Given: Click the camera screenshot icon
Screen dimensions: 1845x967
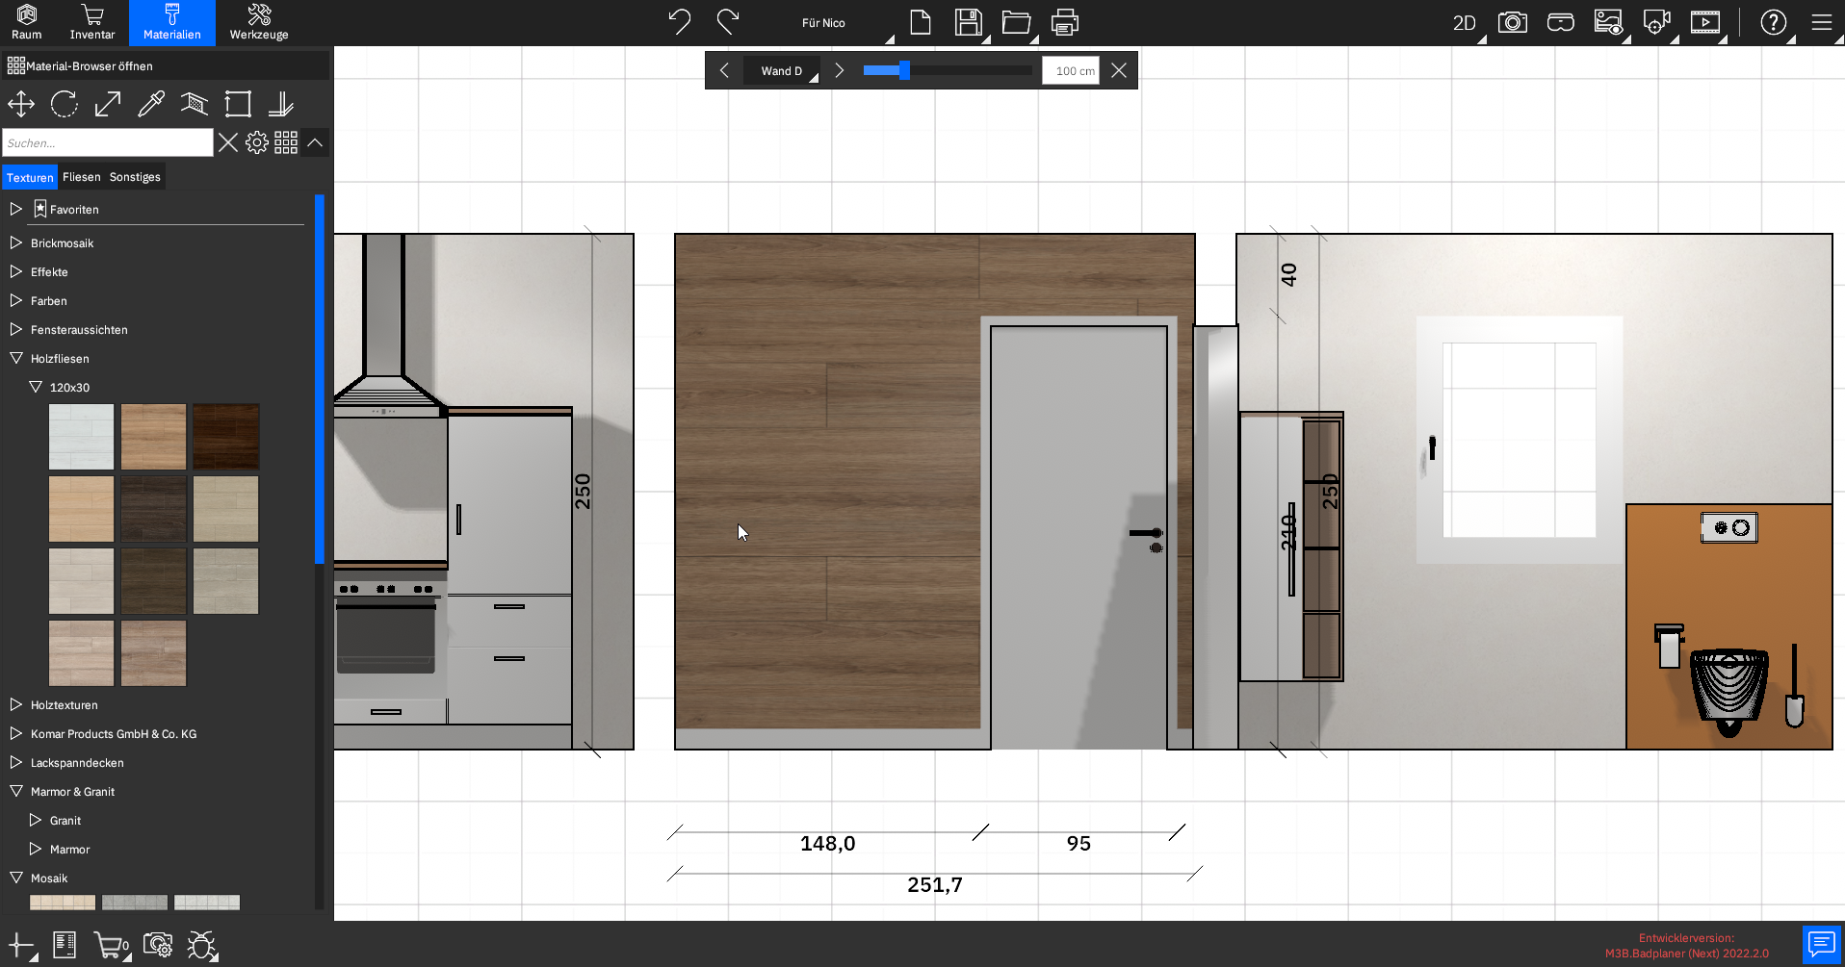Looking at the screenshot, I should point(1513,22).
